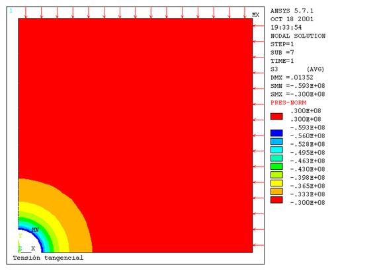Click the dark blue legend swatch
The width and height of the screenshot is (375, 271).
pos(276,133)
